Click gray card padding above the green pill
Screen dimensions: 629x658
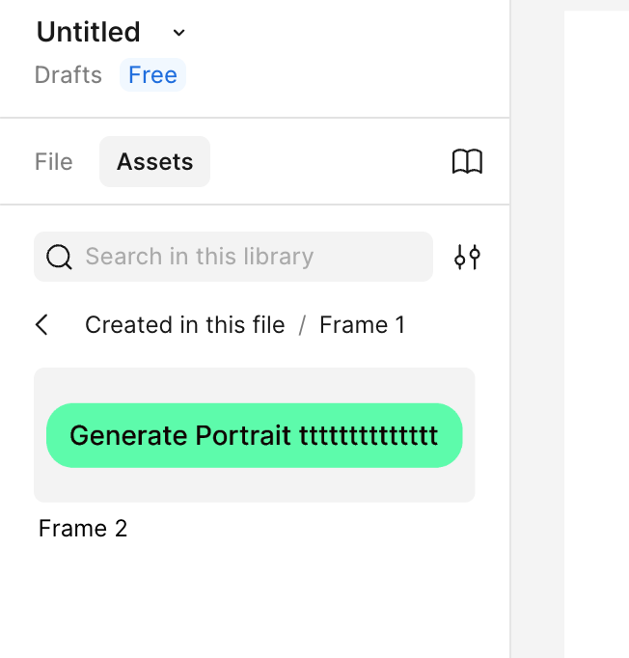pos(255,384)
